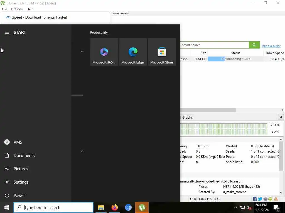
Task: Switch to the Graphs tab
Action: tap(187, 118)
